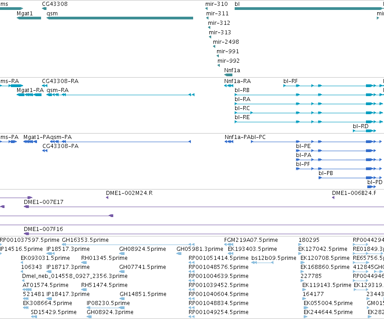Select the DME1-002M24.R clone label
This screenshot has width=384, height=319.
tap(130, 193)
